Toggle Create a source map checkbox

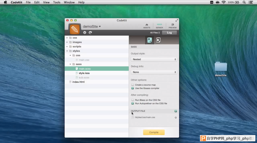(x=133, y=85)
